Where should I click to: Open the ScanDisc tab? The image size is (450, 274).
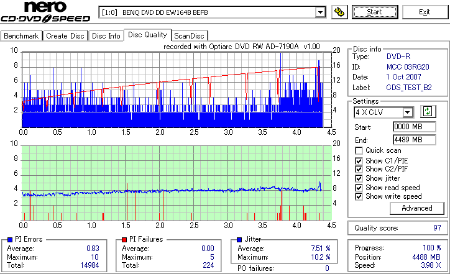pos(189,36)
